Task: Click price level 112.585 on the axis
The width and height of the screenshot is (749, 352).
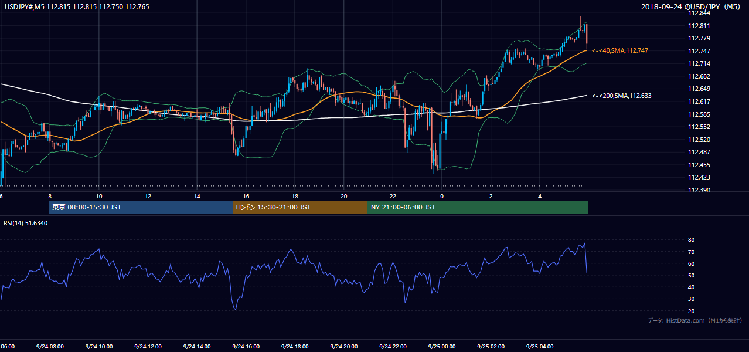Action: click(700, 114)
